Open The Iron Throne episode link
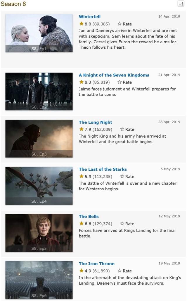Image resolution: width=187 pixels, height=301 pixels. [96, 264]
